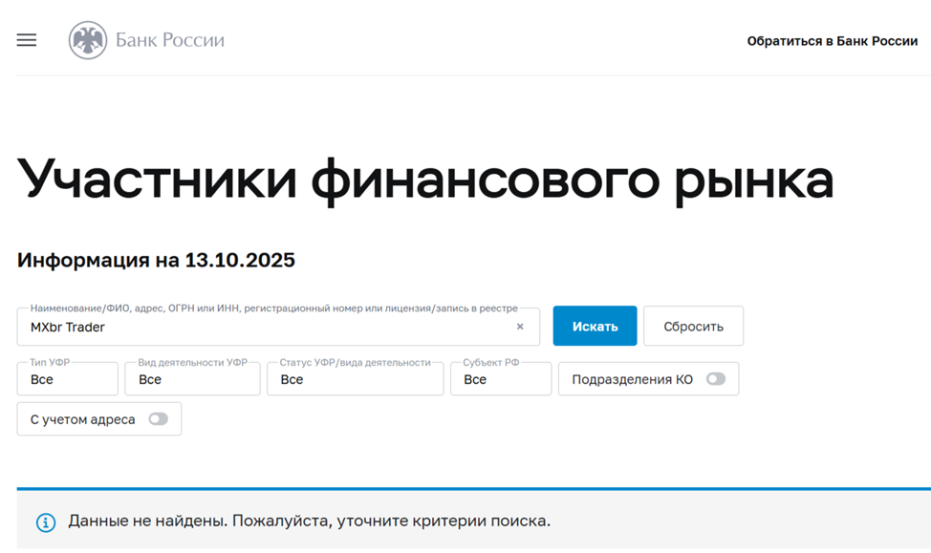Open the hamburger navigation menu
The width and height of the screenshot is (931, 553).
tap(27, 40)
